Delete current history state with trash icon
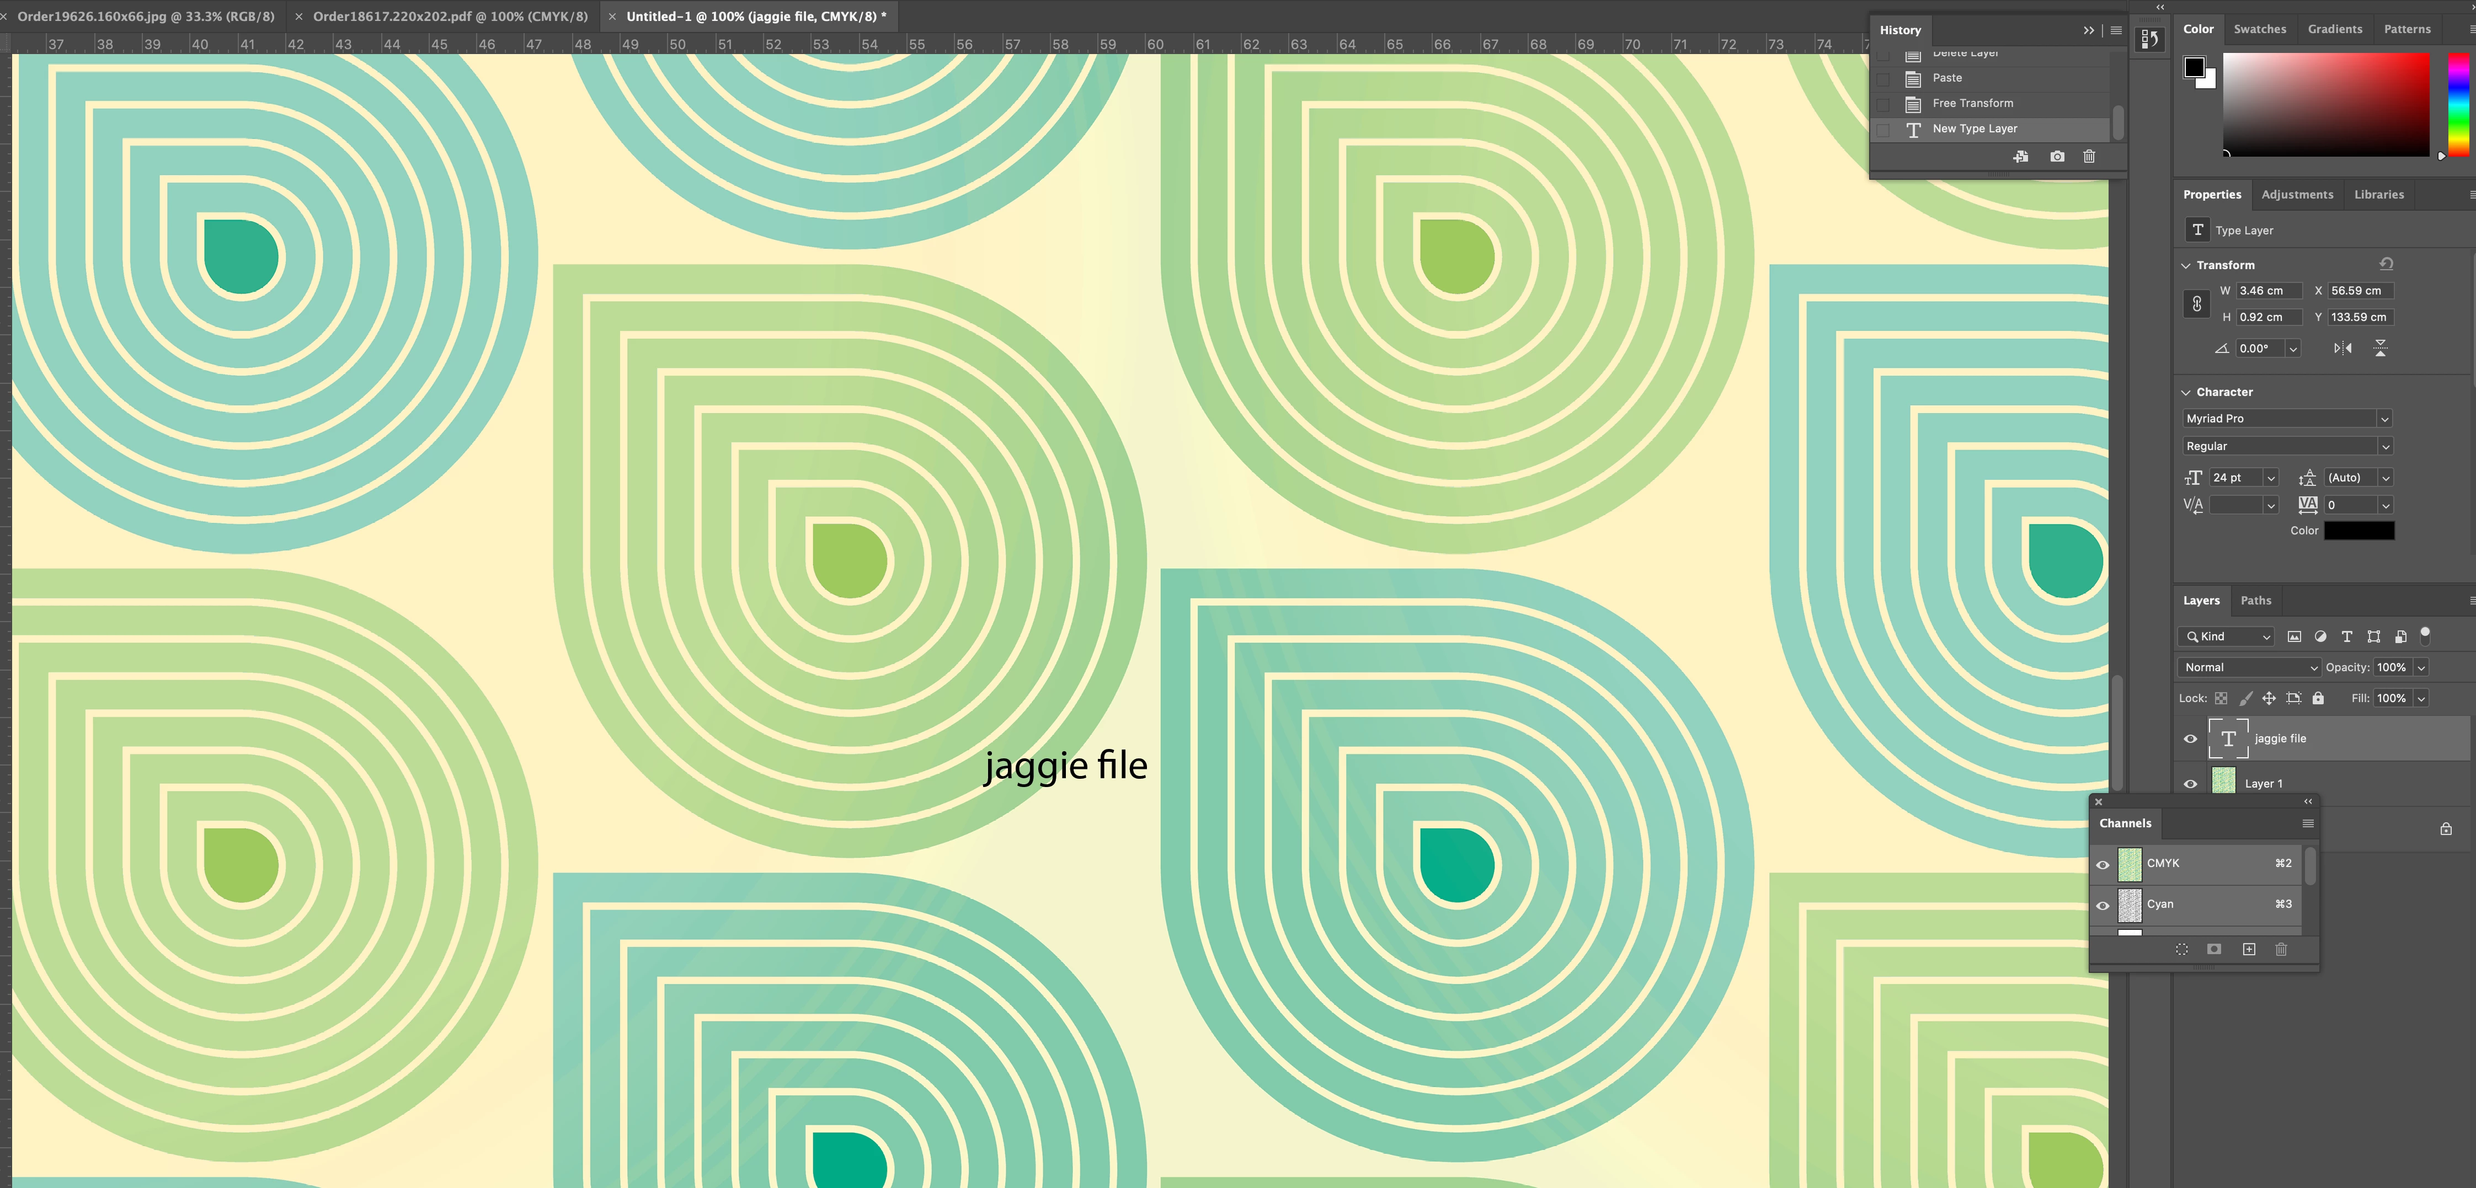This screenshot has height=1188, width=2476. point(2089,157)
